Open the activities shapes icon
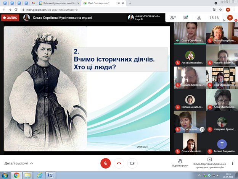The image size is (238, 179). (198, 18)
